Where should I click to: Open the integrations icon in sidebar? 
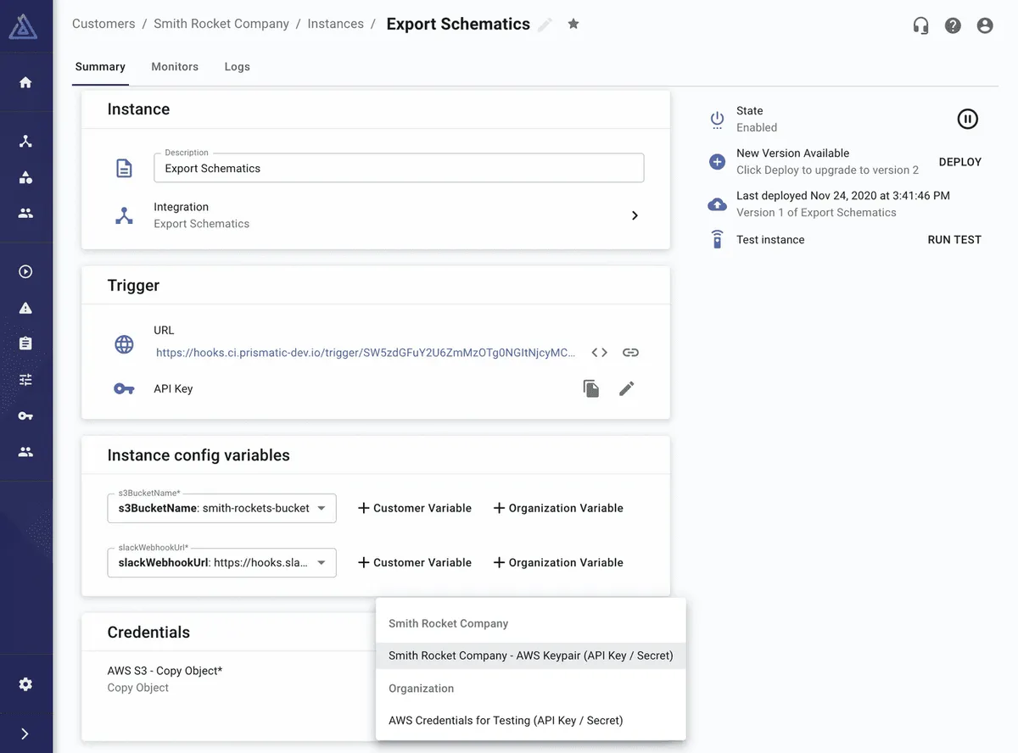[25, 142]
